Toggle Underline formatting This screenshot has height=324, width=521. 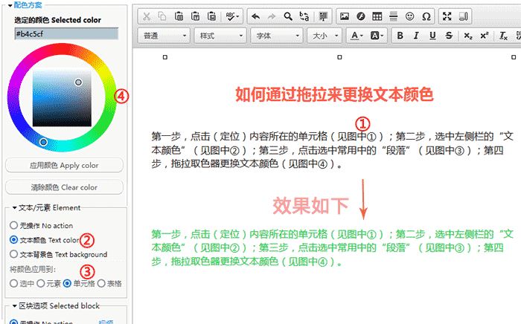432,36
